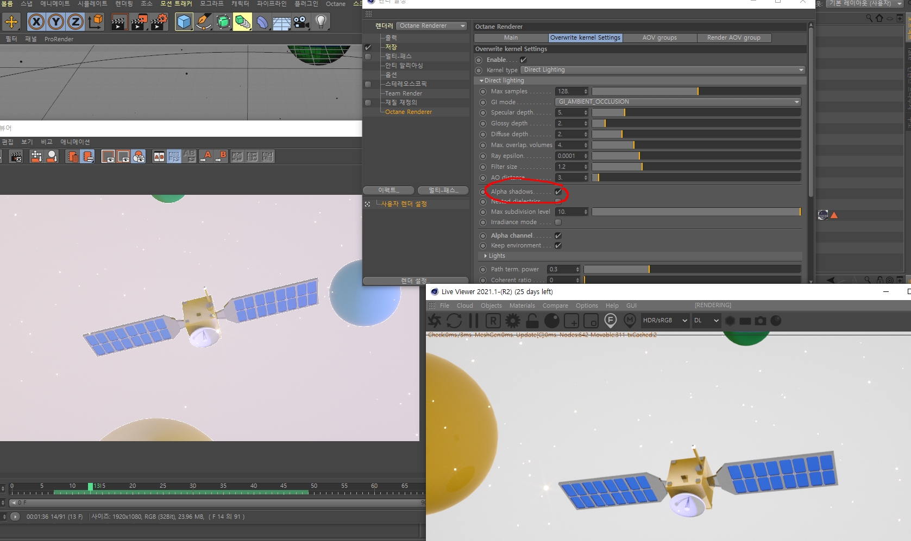Click the coordinate system icon

point(96,22)
